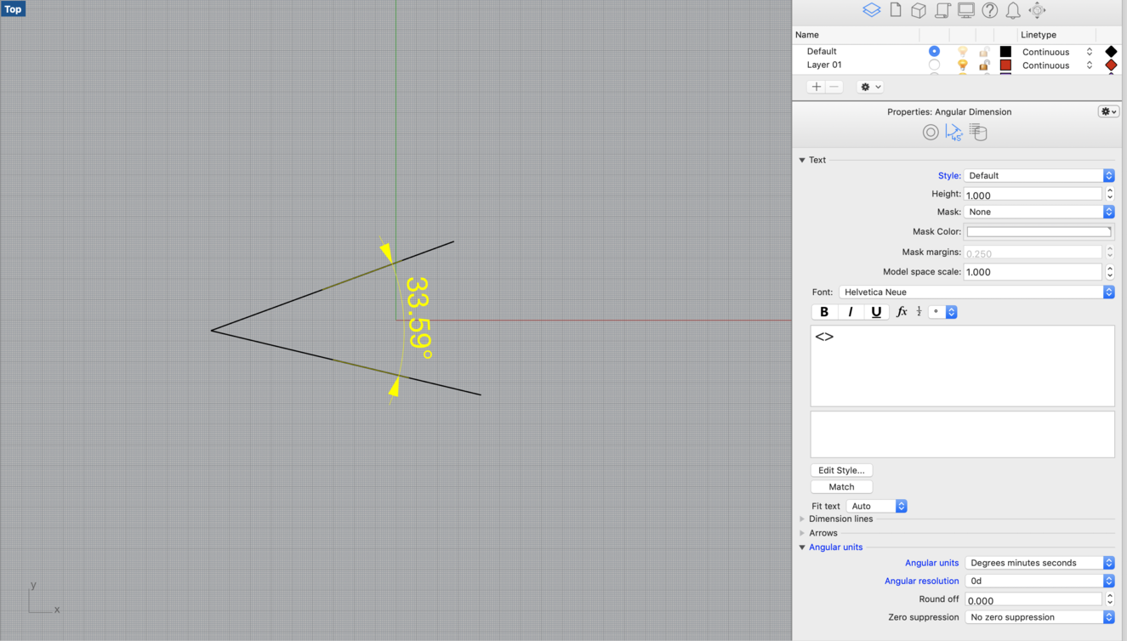Click the dimension text field showing <>
This screenshot has height=641, width=1127.
pyautogui.click(x=962, y=366)
